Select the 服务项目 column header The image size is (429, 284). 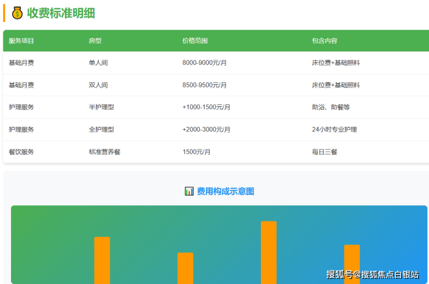coord(21,41)
